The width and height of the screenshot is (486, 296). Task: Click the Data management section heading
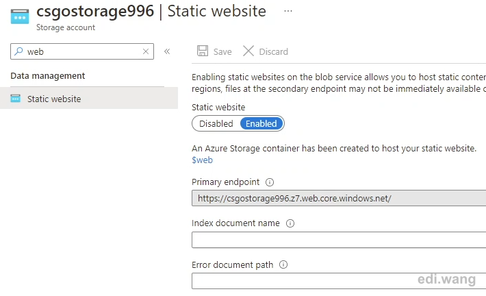pos(48,76)
